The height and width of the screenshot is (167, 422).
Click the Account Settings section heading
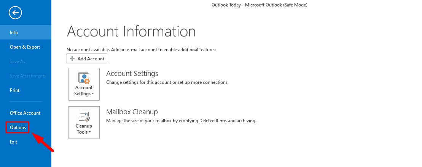click(132, 74)
